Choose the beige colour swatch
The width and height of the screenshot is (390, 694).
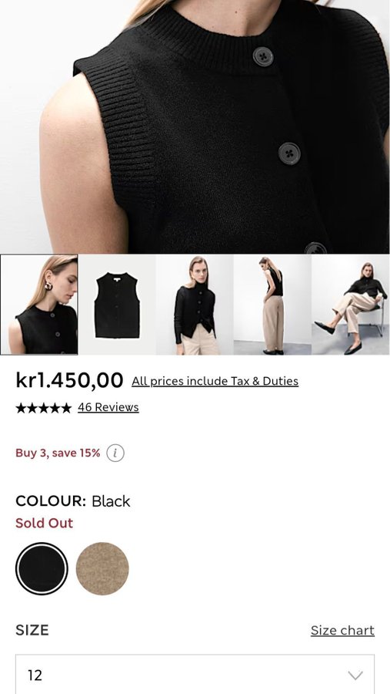pos(102,569)
